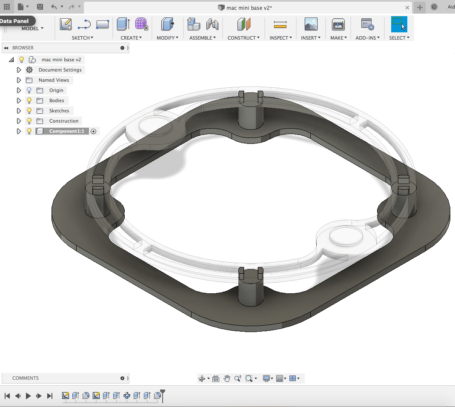This screenshot has height=407, width=455.
Task: Open the CONSTRUCT menu
Action: (x=243, y=38)
